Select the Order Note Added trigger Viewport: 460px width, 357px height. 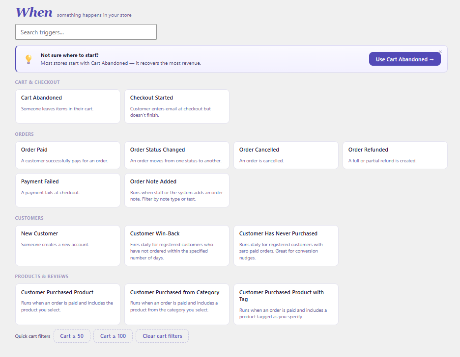coord(177,190)
